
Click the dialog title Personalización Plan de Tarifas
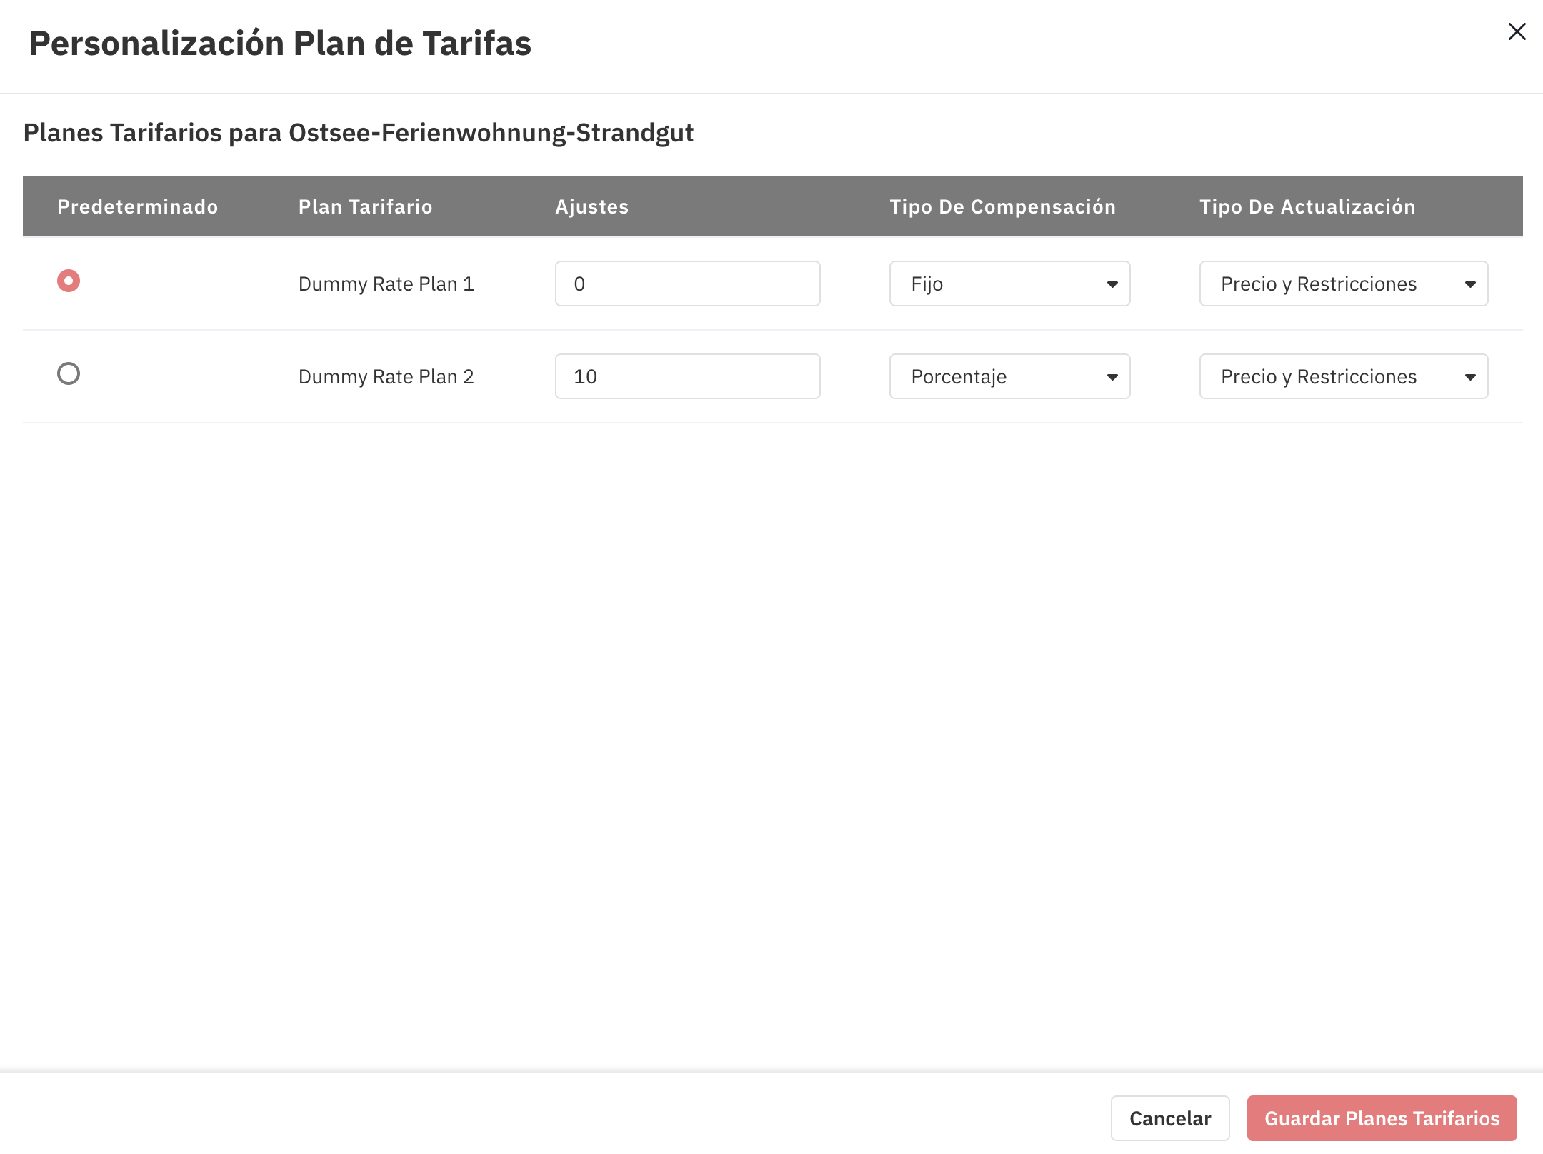280,44
